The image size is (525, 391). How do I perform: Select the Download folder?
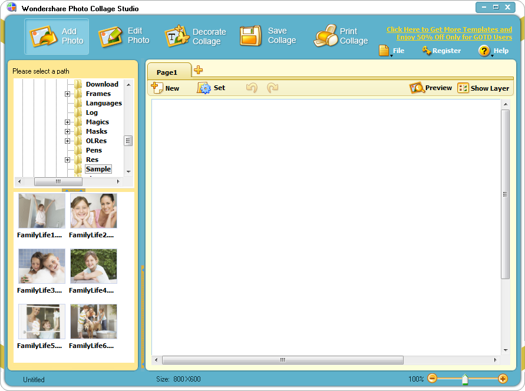(102, 84)
